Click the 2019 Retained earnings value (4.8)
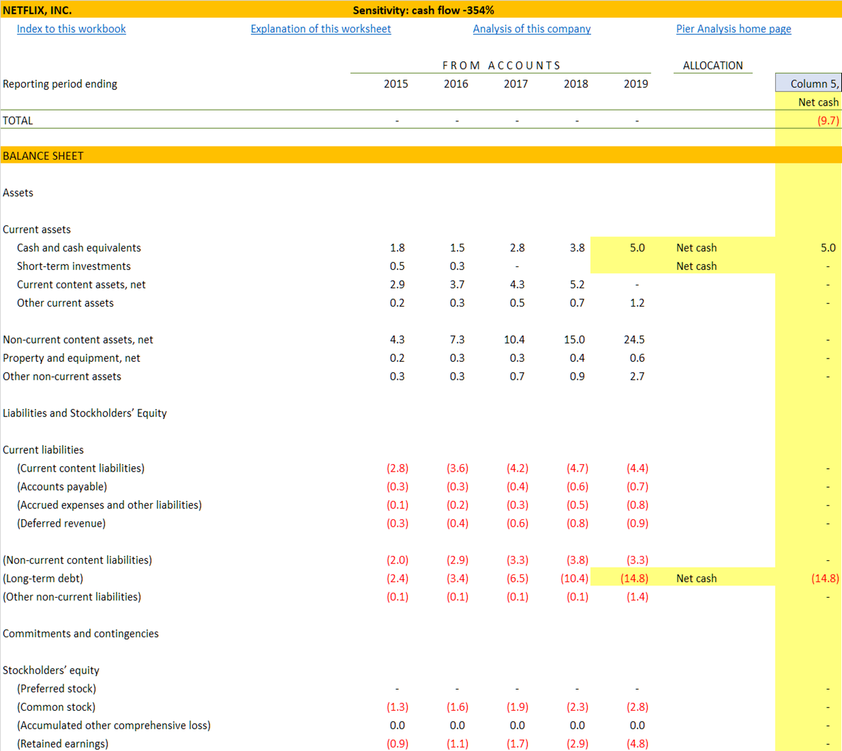Screen dimensions: 842x751 [637, 744]
